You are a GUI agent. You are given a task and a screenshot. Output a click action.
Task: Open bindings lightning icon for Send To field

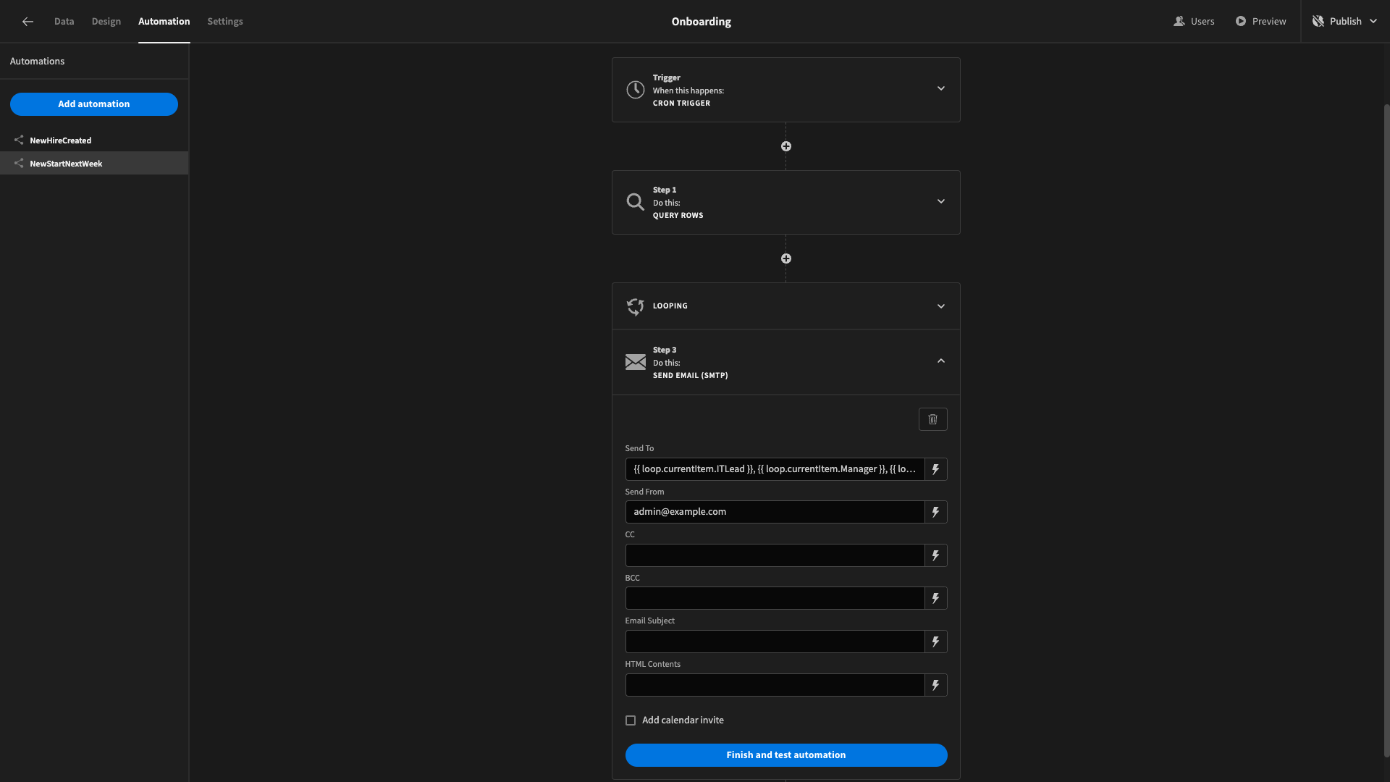pyautogui.click(x=935, y=469)
